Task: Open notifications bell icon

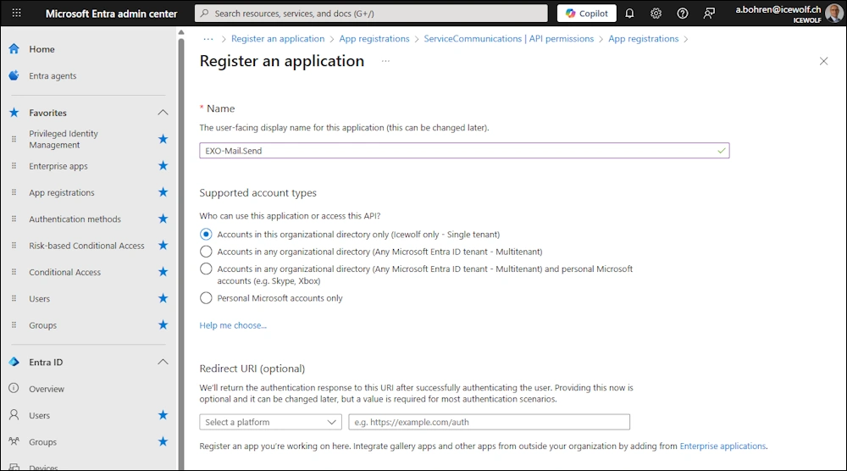Action: coord(629,14)
